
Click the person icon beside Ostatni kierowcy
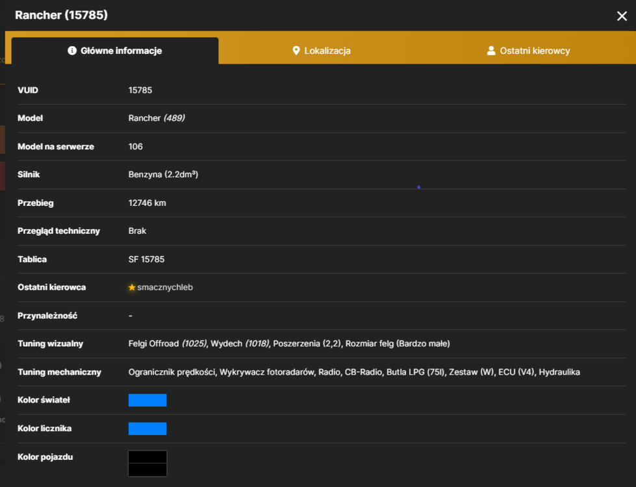(x=490, y=51)
